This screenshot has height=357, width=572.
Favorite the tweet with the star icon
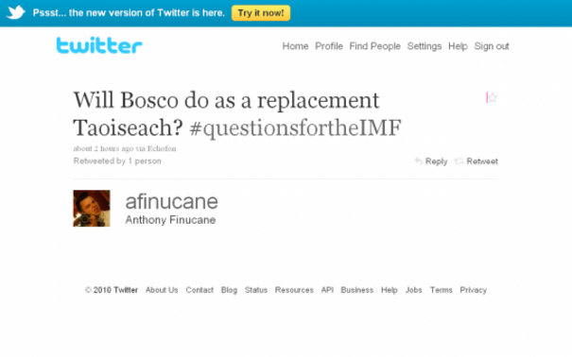[x=493, y=97]
